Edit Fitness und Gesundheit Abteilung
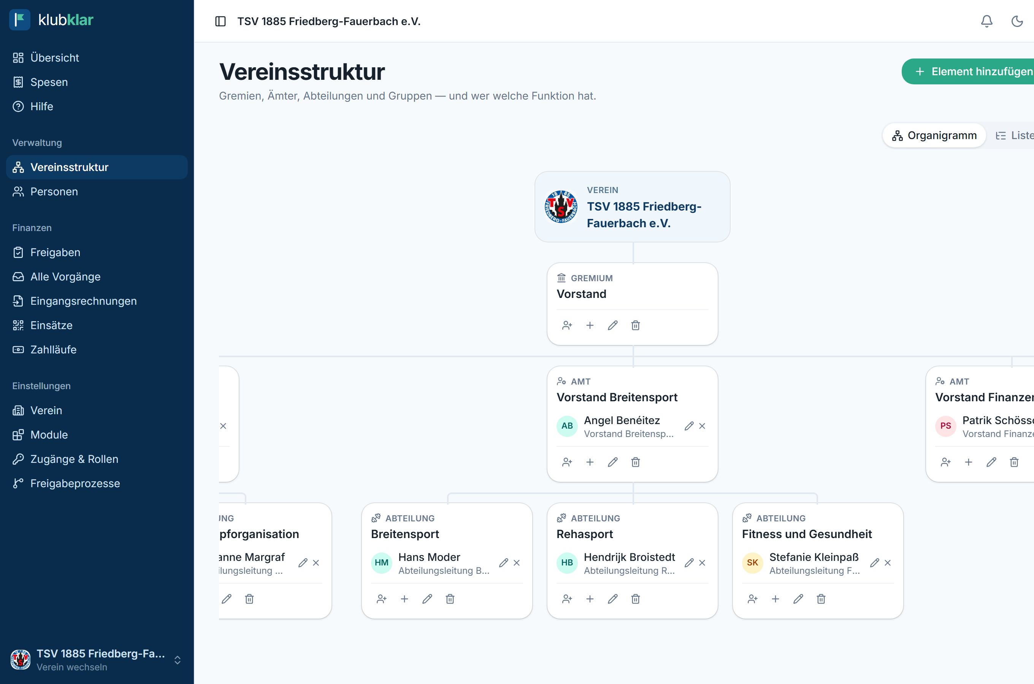This screenshot has width=1034, height=684. [x=798, y=599]
